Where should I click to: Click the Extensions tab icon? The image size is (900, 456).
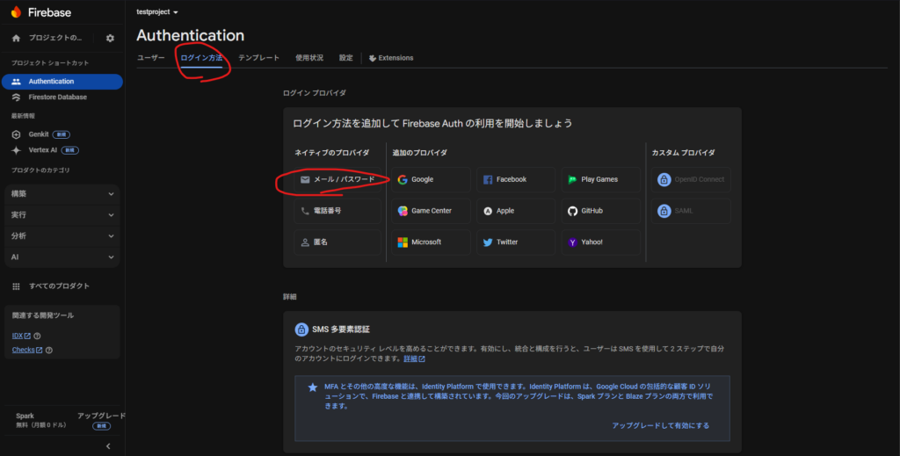tap(373, 58)
